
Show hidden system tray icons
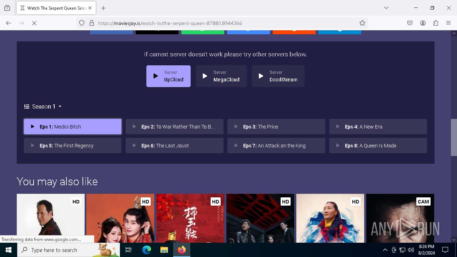click(385, 250)
